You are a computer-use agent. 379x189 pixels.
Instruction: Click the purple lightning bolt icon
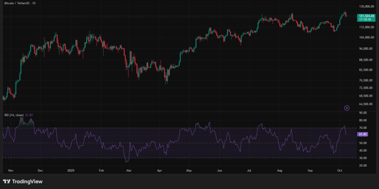click(347, 108)
